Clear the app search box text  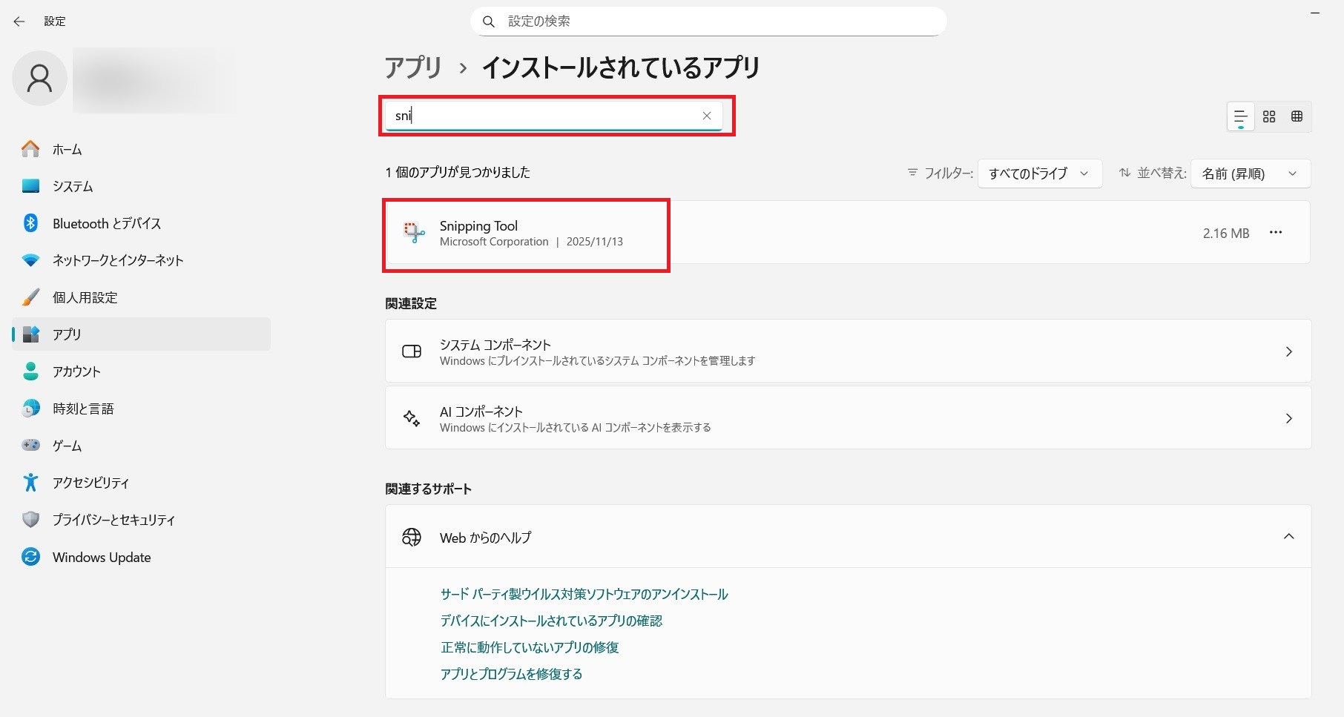click(x=706, y=116)
